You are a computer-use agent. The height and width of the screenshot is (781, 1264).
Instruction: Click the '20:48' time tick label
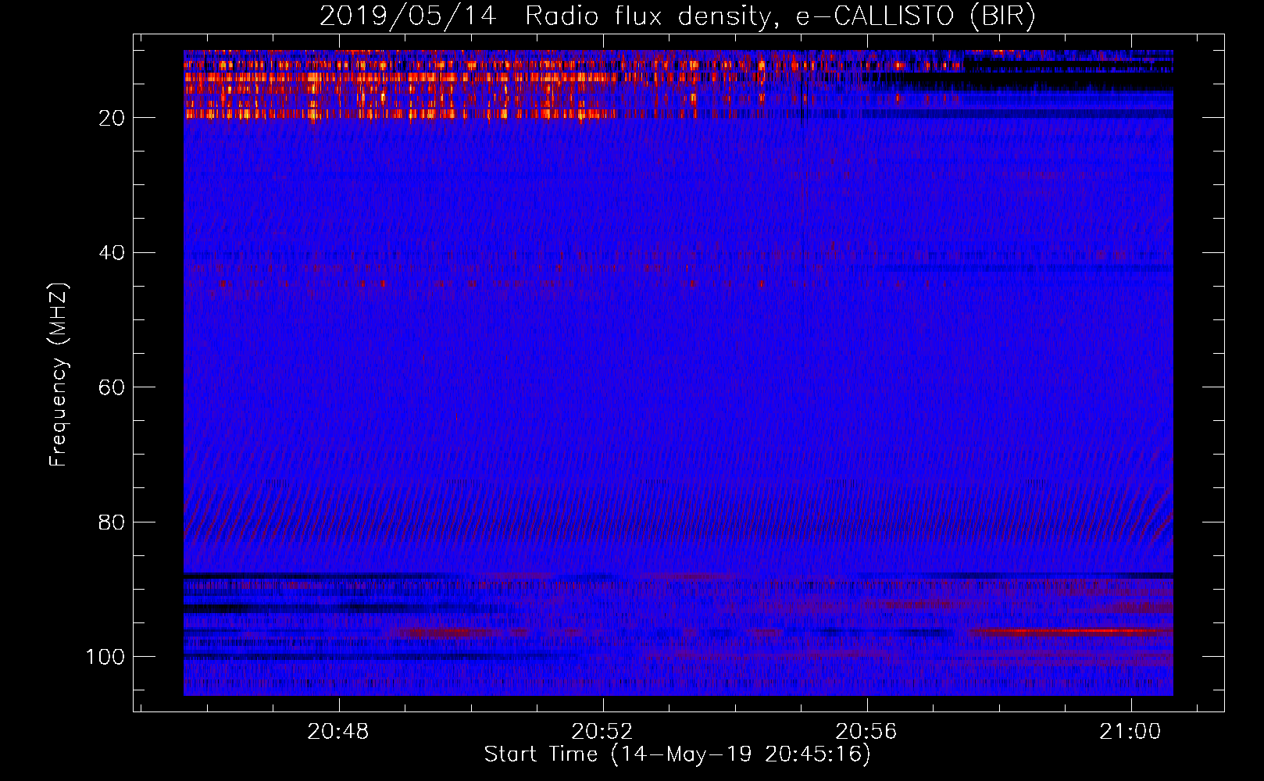tap(338, 732)
